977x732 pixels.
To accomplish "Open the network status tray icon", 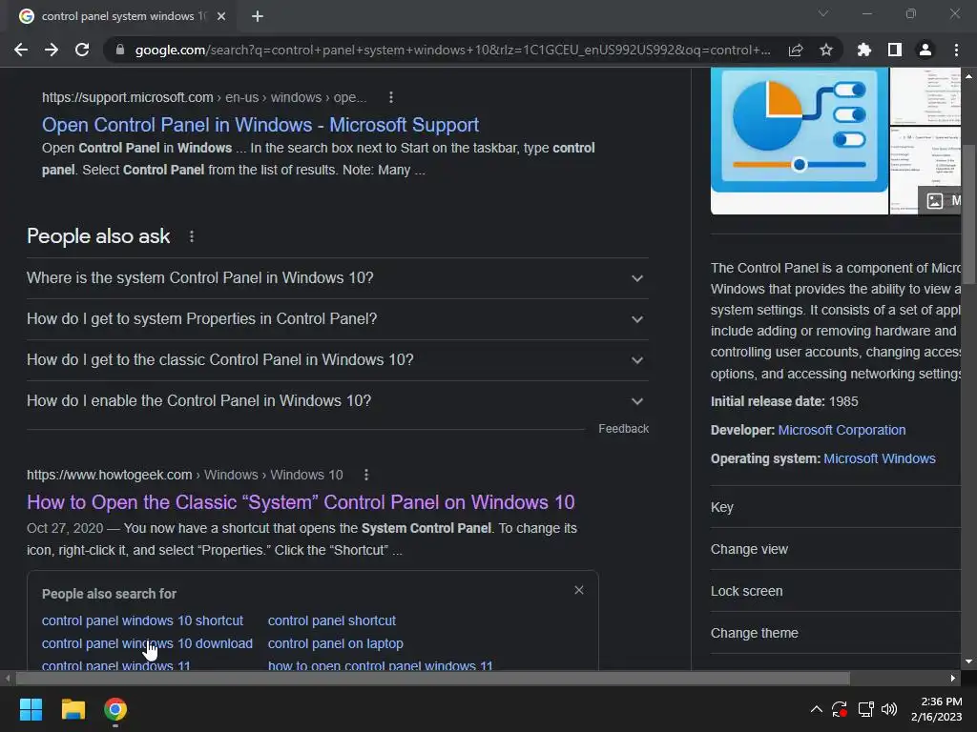I will [x=864, y=709].
